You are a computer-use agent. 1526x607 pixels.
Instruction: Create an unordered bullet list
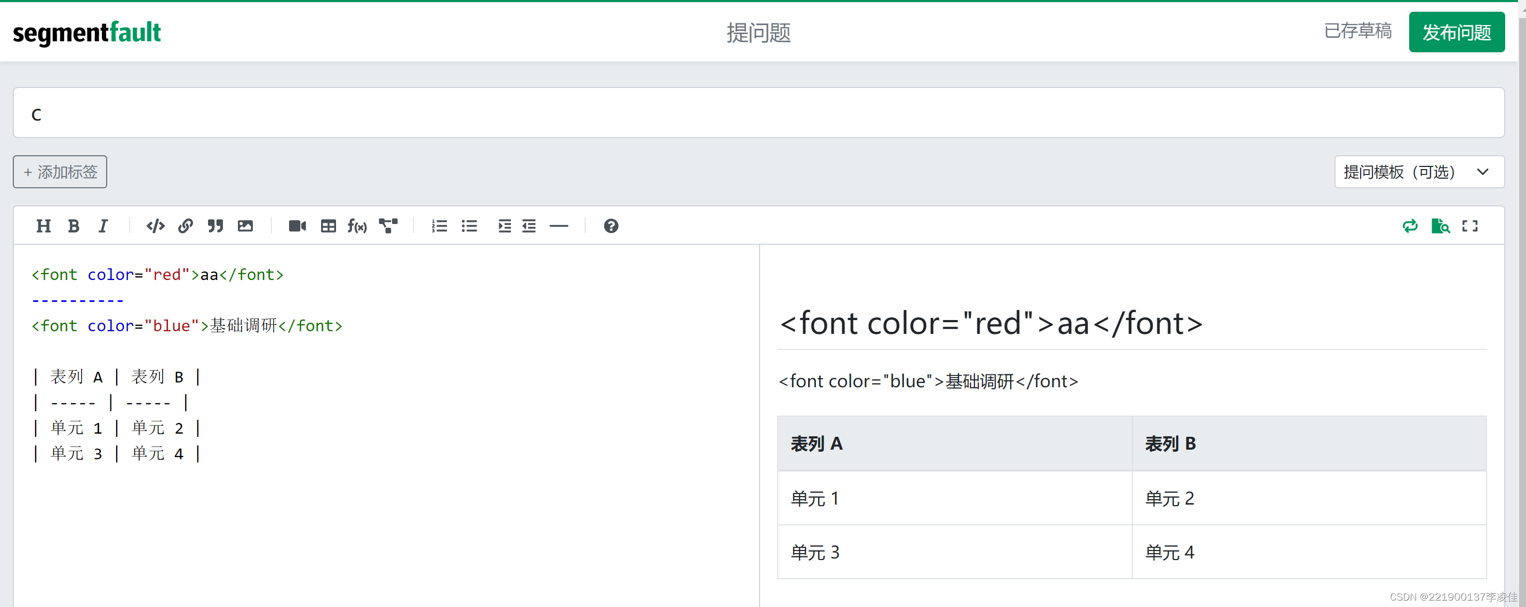click(x=469, y=226)
